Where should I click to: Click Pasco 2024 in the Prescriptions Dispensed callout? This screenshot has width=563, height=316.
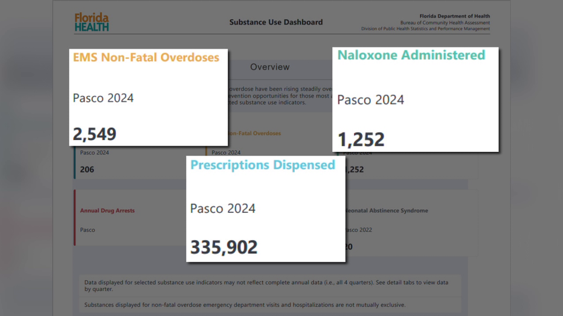[x=223, y=209]
